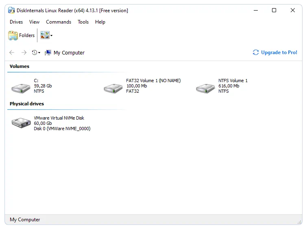
Task: Expand the view mode dropdown arrow
Action: tap(52, 35)
